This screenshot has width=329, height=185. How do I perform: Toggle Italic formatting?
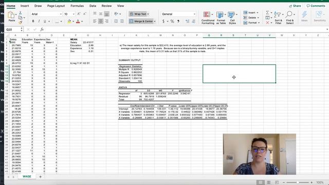[39, 21]
